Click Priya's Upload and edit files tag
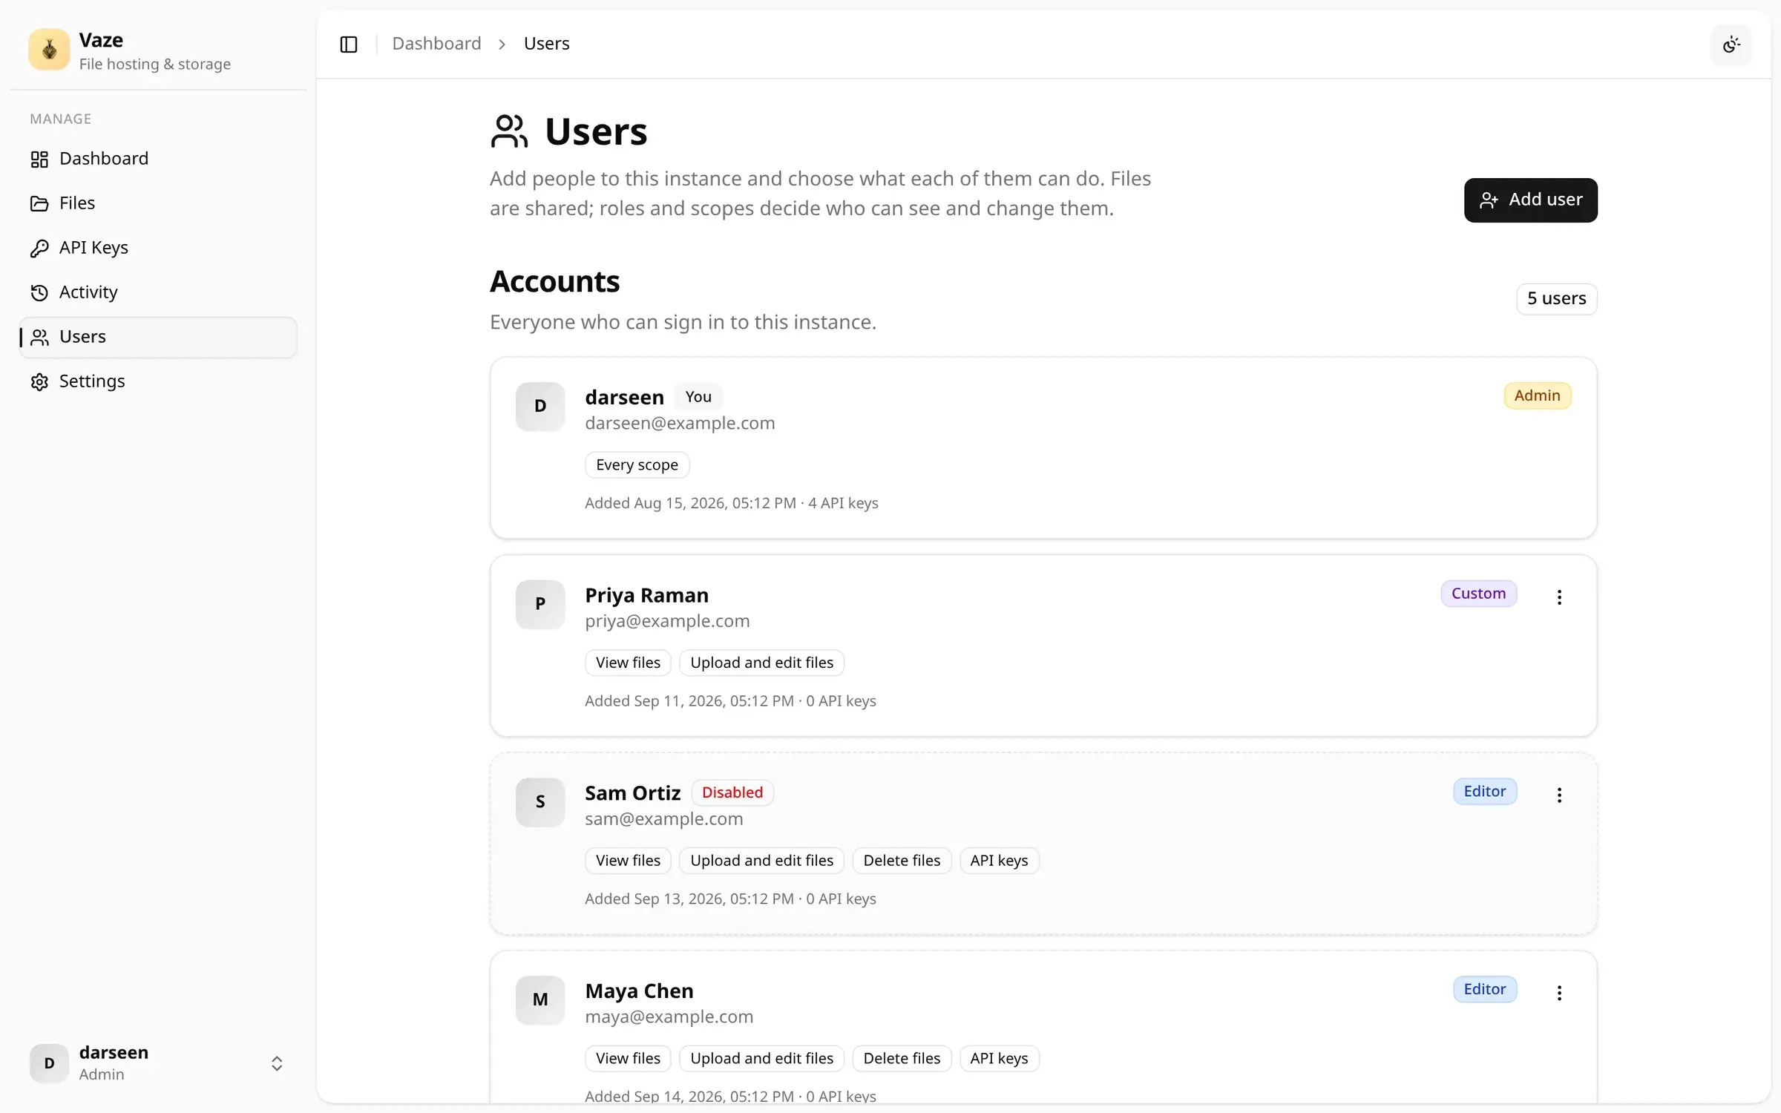 761,663
